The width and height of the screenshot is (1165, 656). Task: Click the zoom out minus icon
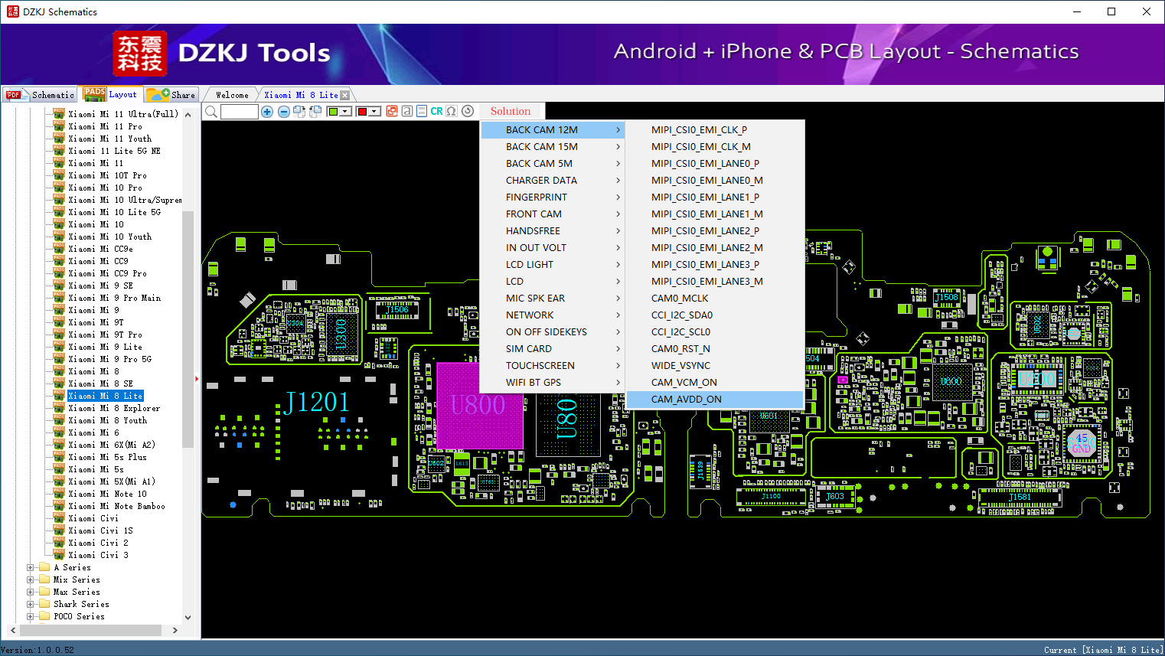284,112
